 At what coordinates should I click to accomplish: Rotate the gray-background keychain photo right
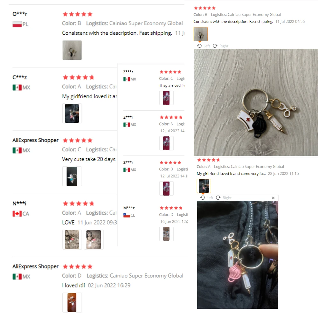(x=220, y=46)
